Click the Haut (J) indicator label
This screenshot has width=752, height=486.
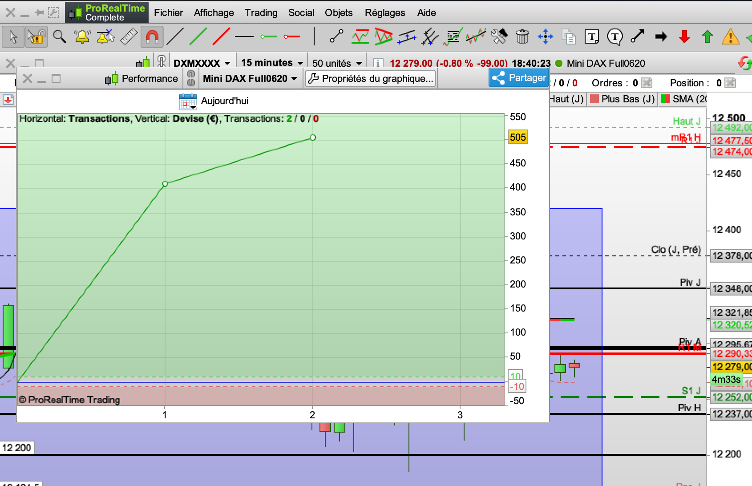coord(567,99)
